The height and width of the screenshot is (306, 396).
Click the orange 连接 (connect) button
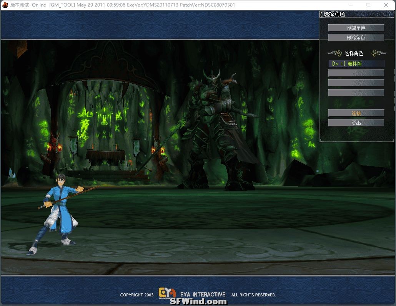click(356, 113)
